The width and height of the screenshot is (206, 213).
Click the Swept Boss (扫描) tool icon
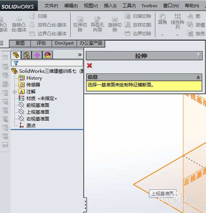32,16
